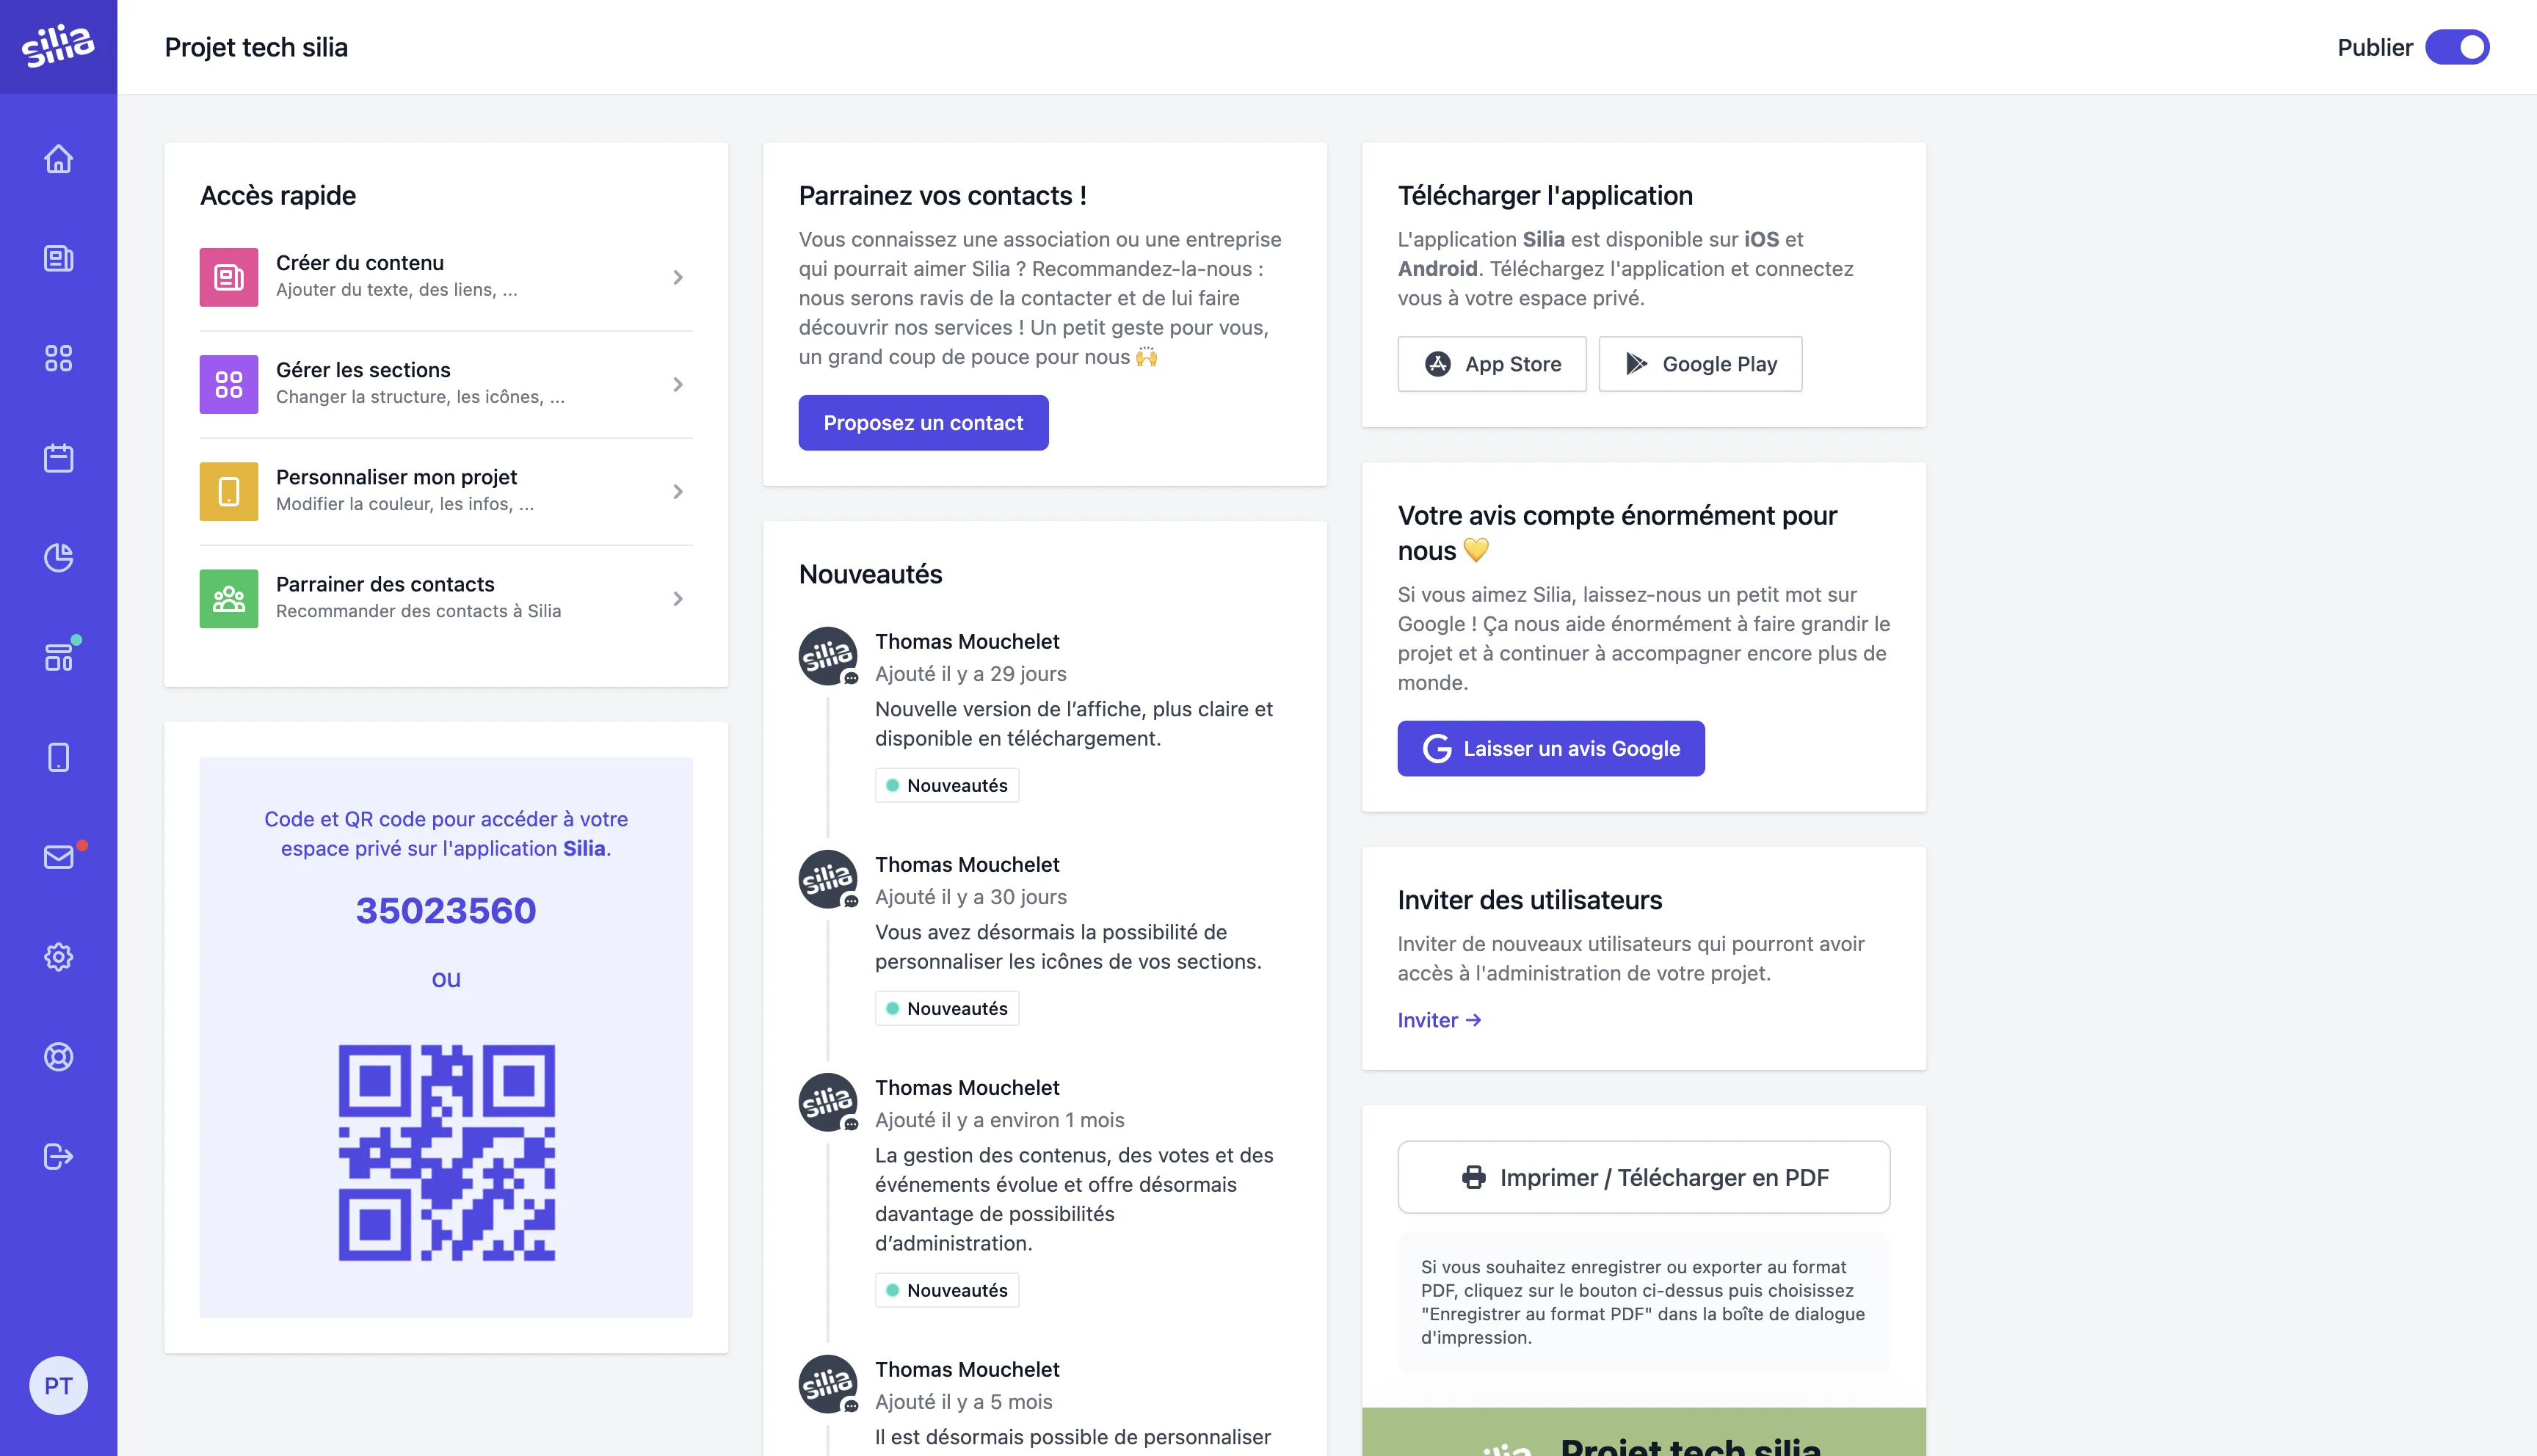Click Laisser un avis Google button
This screenshot has height=1456, width=2537.
tap(1550, 748)
